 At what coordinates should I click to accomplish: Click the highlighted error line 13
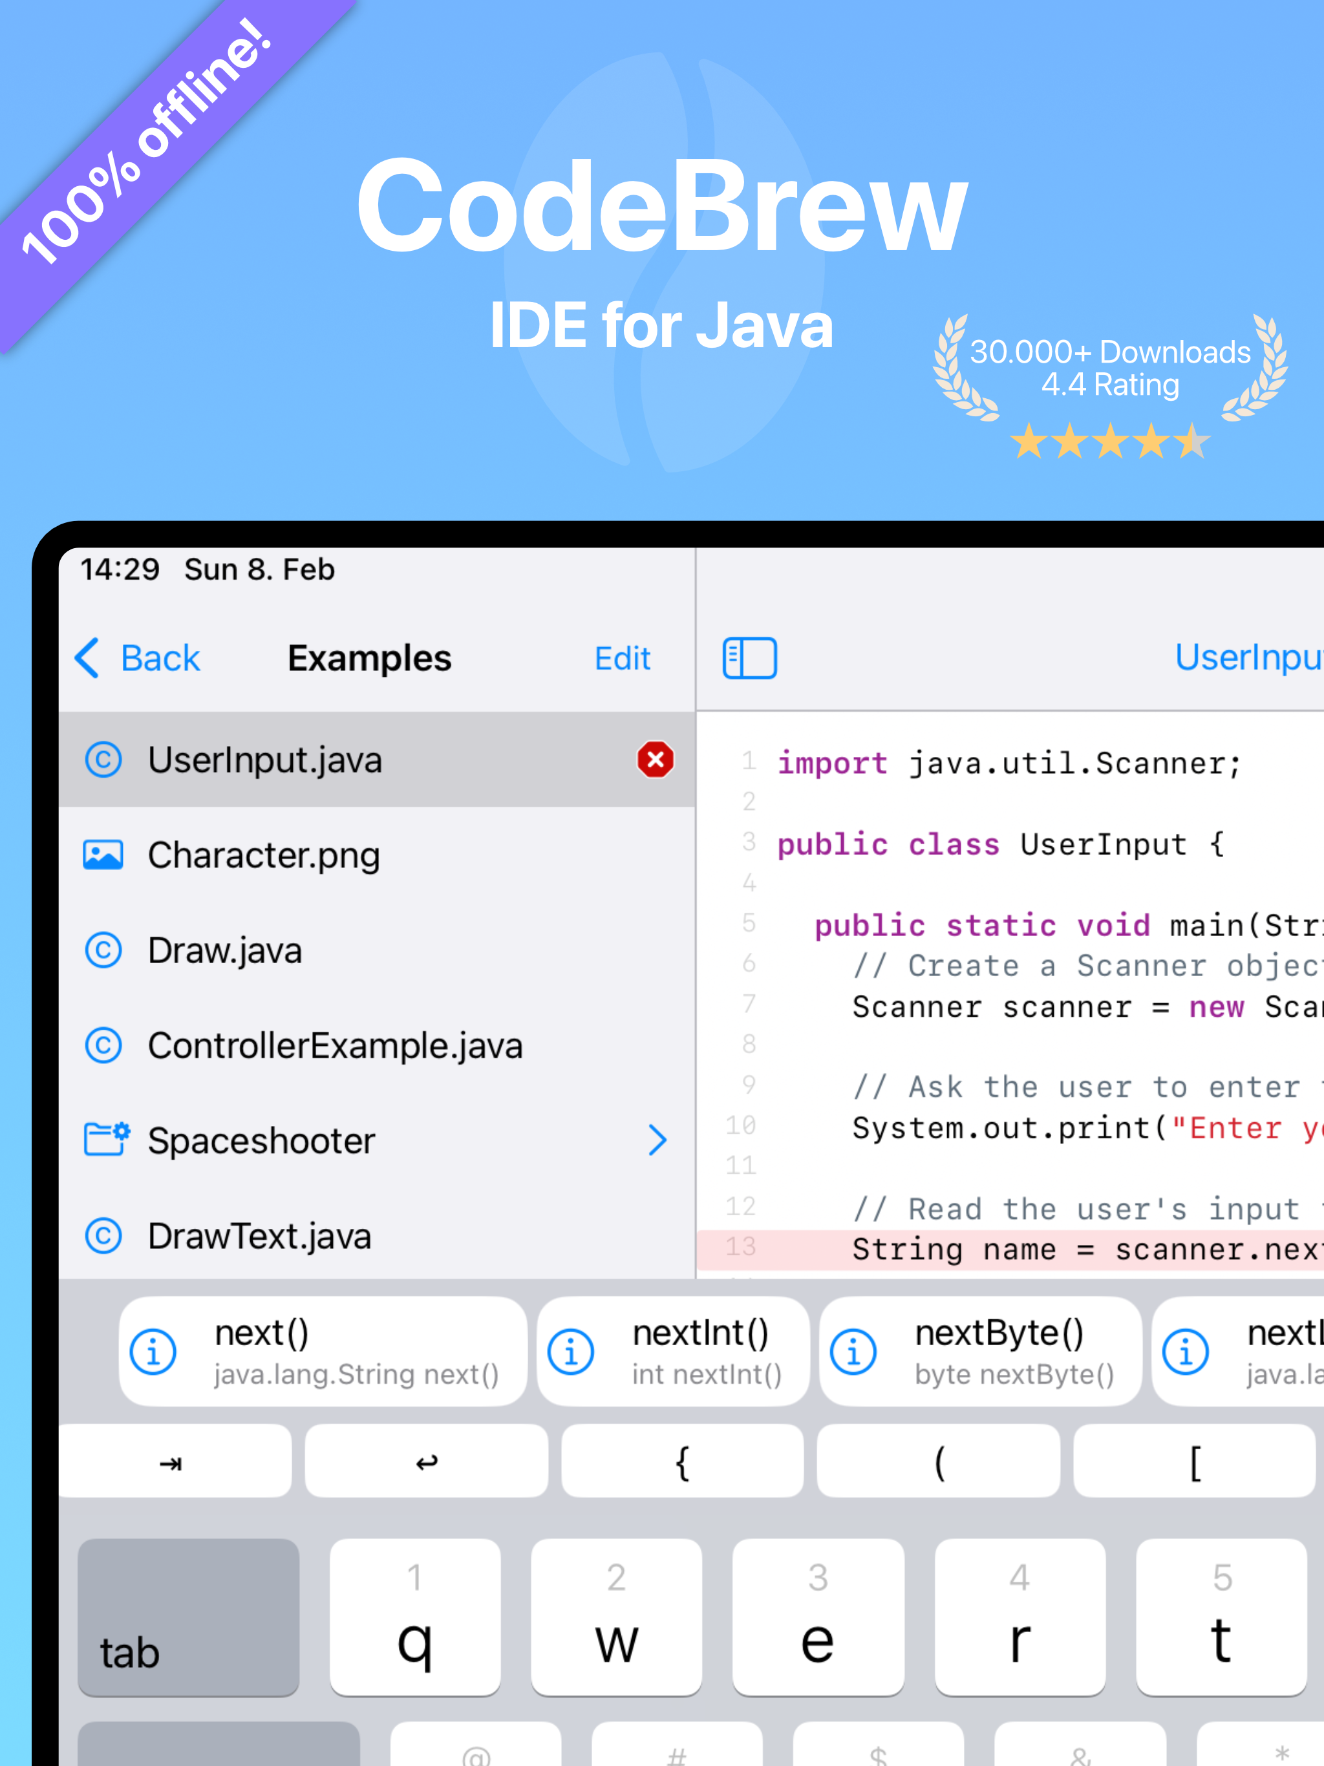[1010, 1250]
